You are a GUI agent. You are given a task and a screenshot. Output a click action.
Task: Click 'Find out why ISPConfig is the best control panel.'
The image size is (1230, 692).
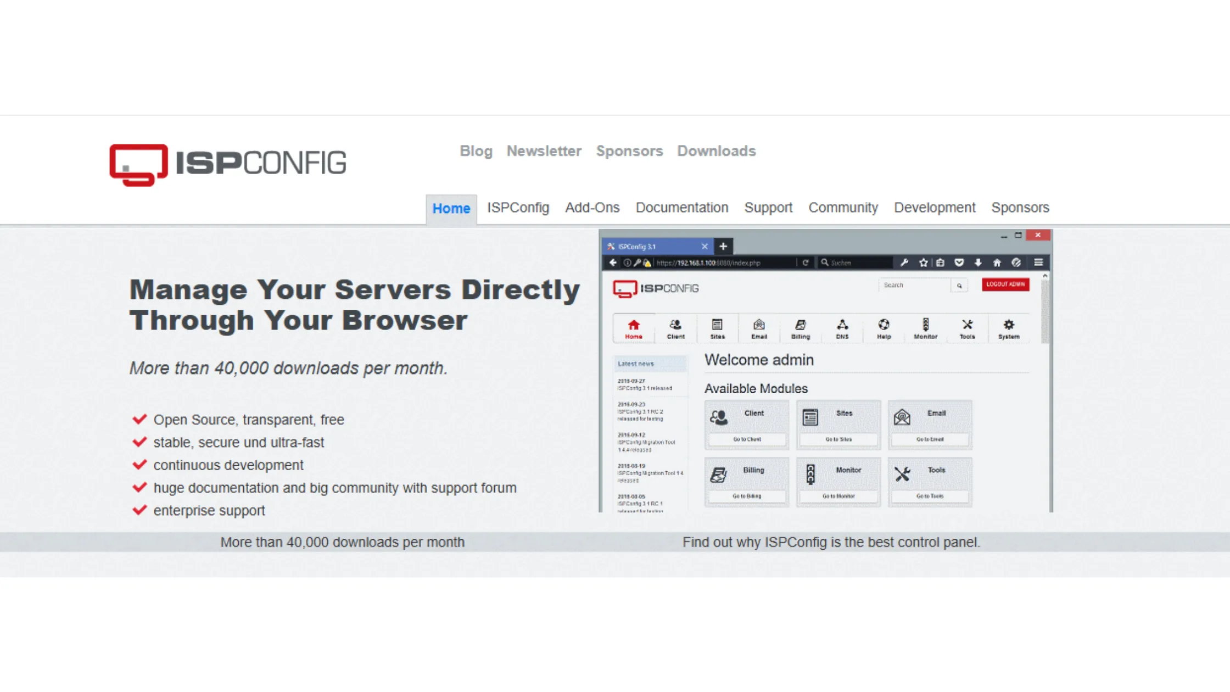pos(831,543)
